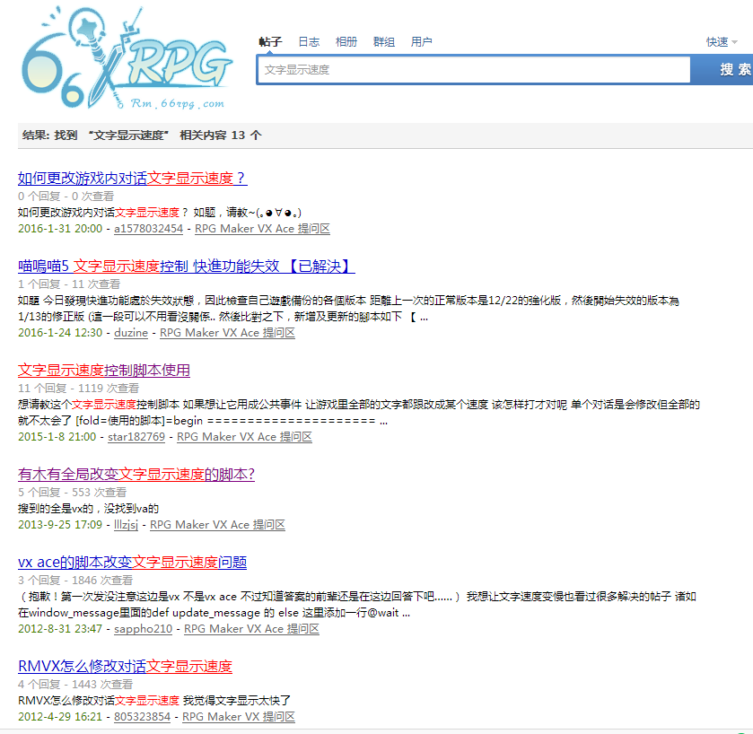This screenshot has width=753, height=734.
Task: Click the date 2012-4-29 16:21
Action: [x=60, y=717]
